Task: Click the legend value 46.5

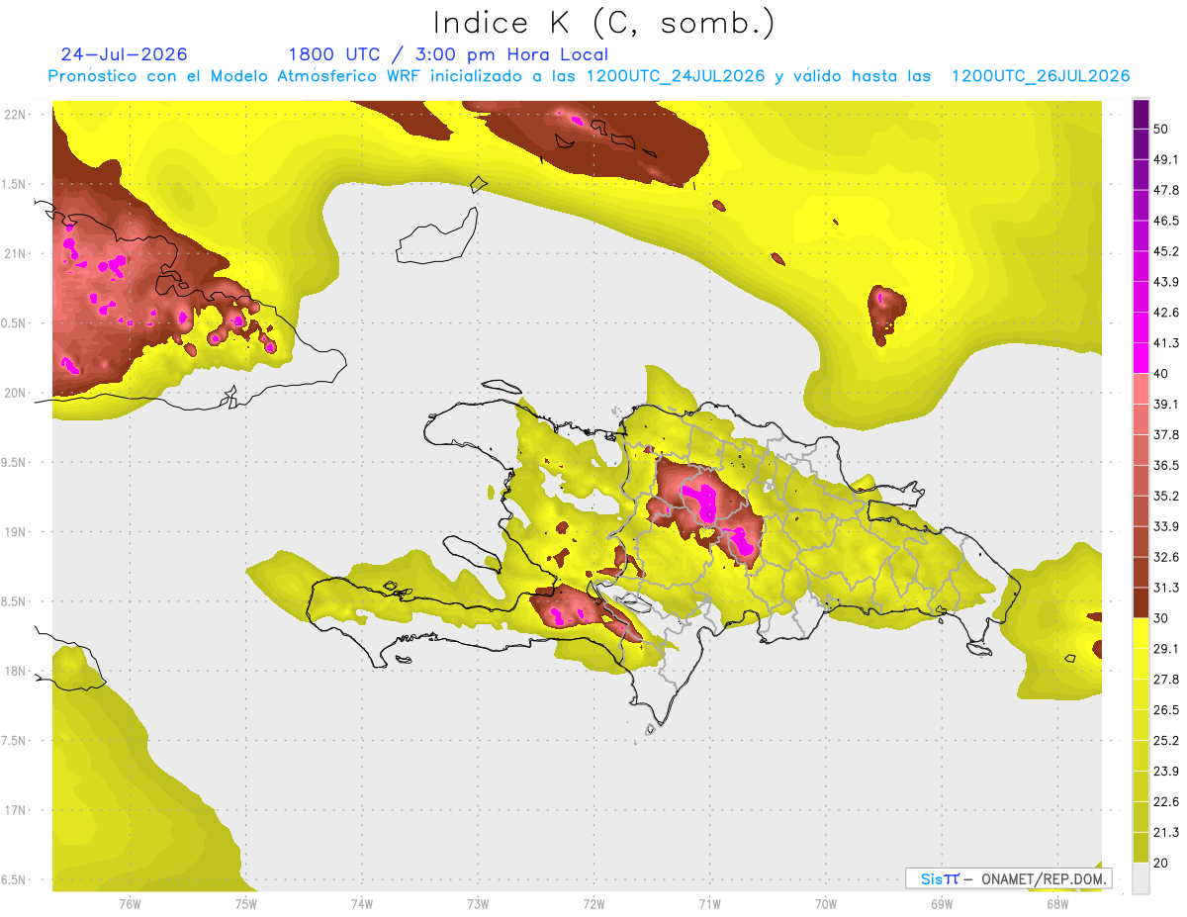Action: click(x=1166, y=221)
